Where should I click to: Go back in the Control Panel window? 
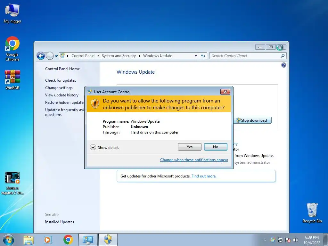[x=41, y=56]
